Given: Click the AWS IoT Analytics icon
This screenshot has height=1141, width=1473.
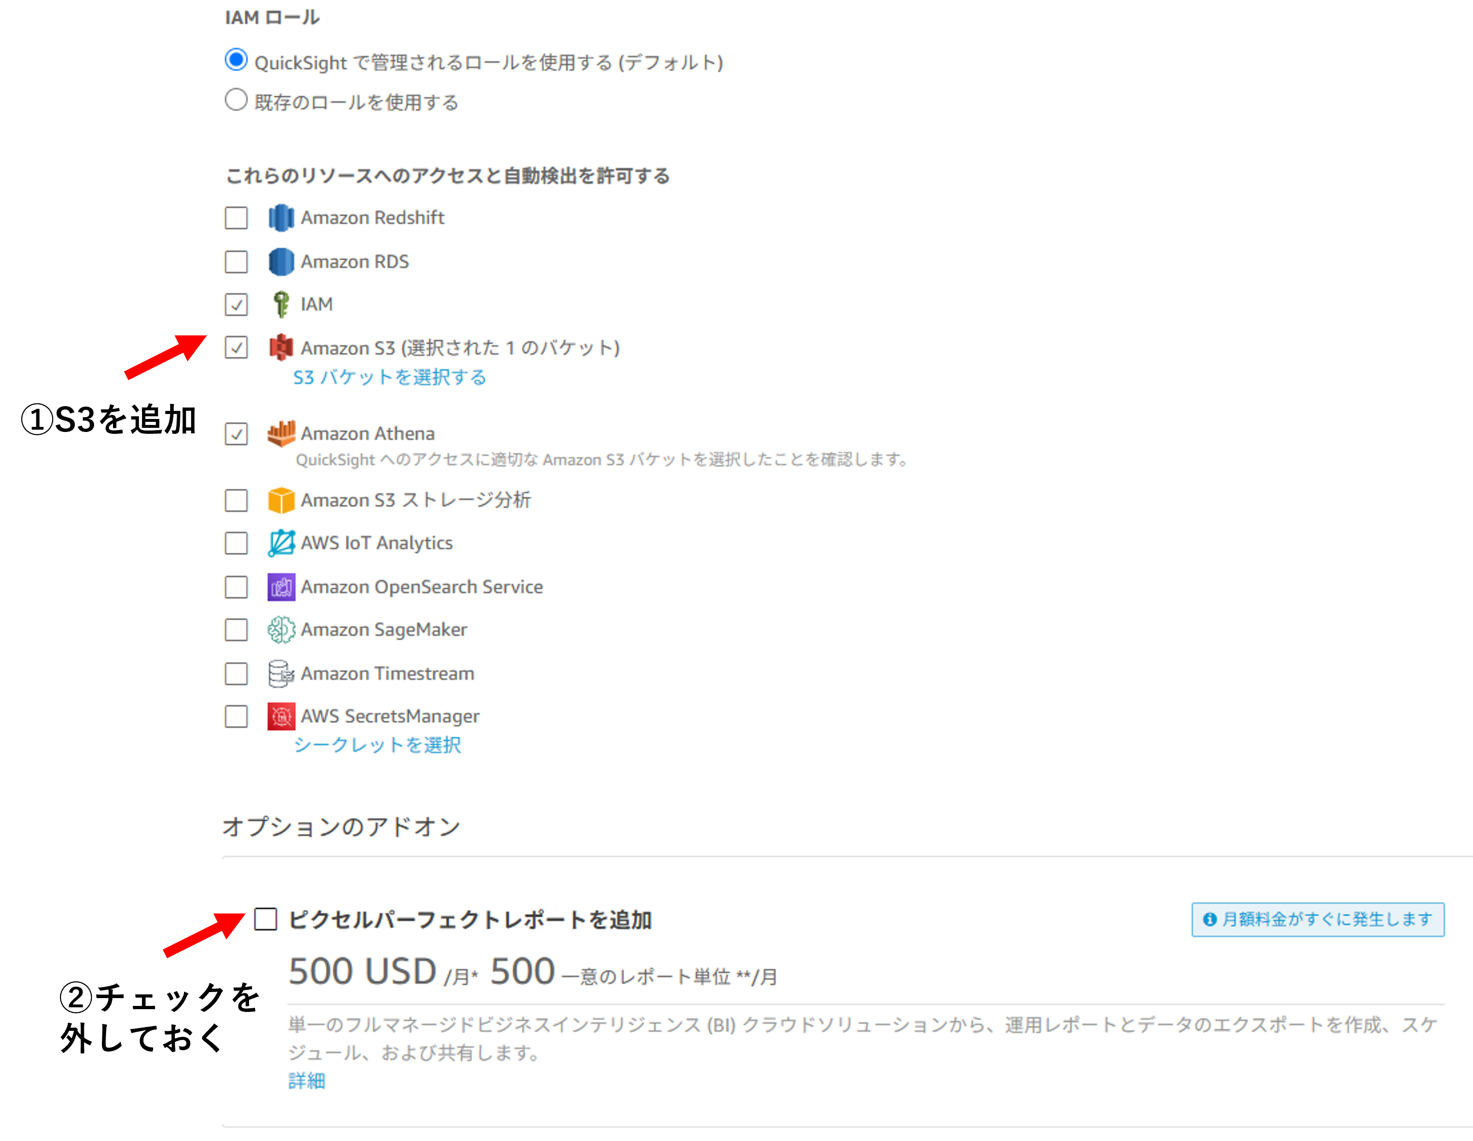Looking at the screenshot, I should coord(280,544).
